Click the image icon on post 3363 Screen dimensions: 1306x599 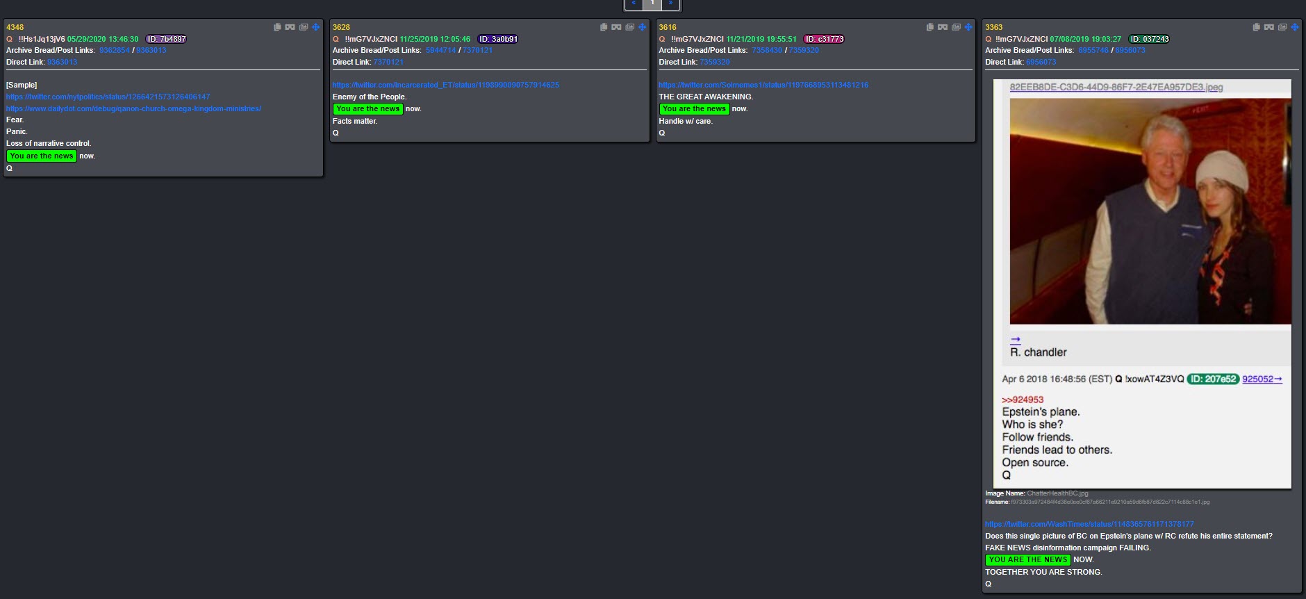pyautogui.click(x=1283, y=27)
